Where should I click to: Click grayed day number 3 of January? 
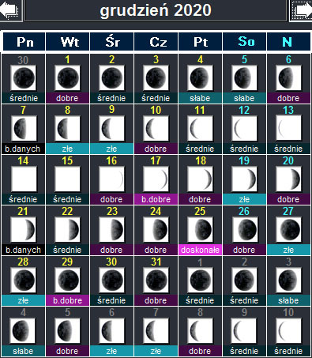pos(288,262)
